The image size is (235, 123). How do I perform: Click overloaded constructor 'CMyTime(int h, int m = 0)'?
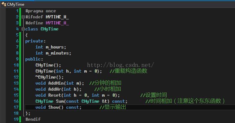[67, 71]
